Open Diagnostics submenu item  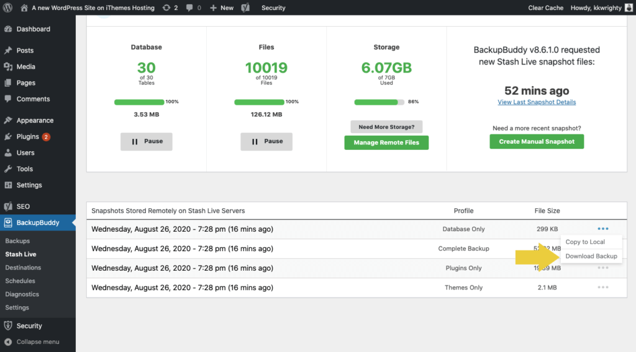click(22, 294)
